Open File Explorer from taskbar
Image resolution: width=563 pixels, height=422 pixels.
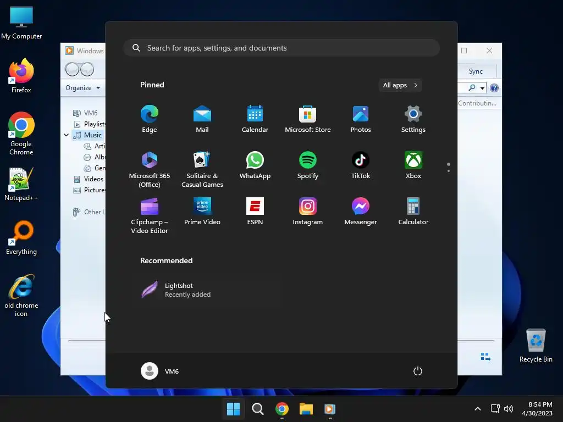click(306, 409)
